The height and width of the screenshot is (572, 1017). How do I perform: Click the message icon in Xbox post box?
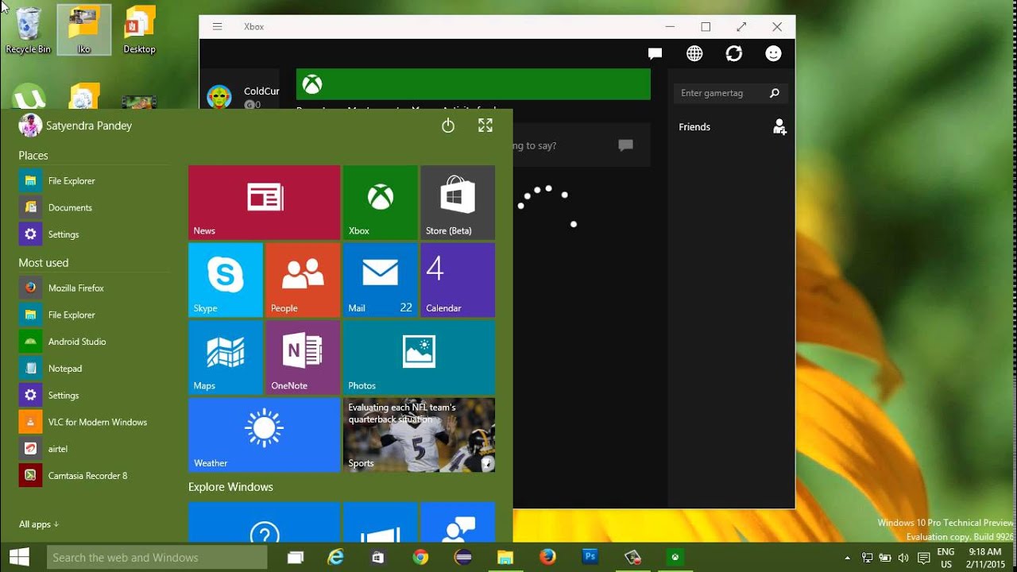click(626, 145)
